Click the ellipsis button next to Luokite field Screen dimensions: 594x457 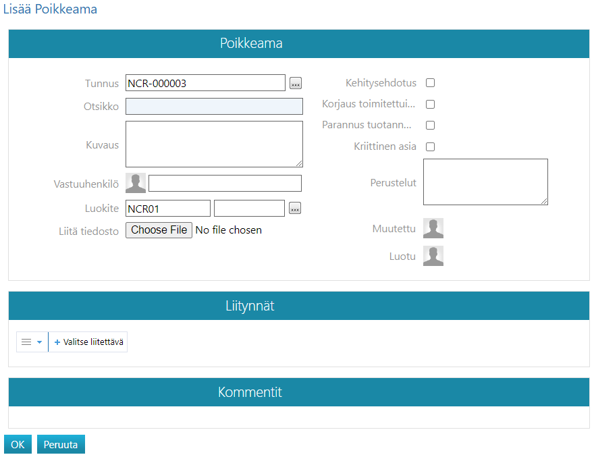295,209
